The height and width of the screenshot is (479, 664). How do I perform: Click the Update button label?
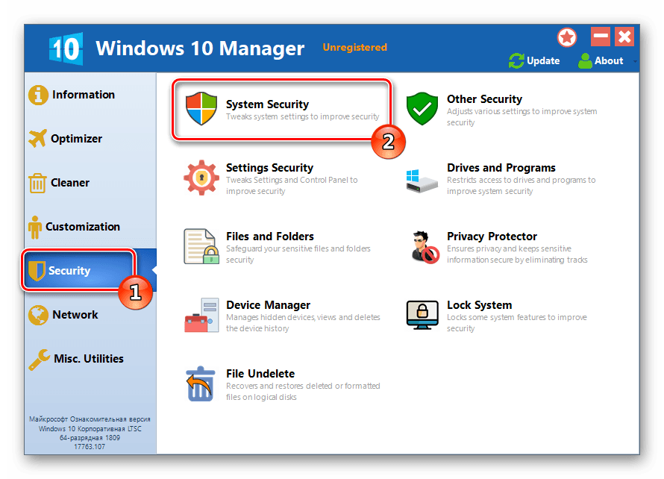tap(543, 61)
